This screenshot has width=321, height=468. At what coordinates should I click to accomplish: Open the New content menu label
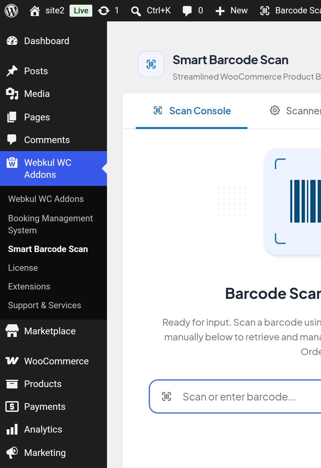point(239,11)
